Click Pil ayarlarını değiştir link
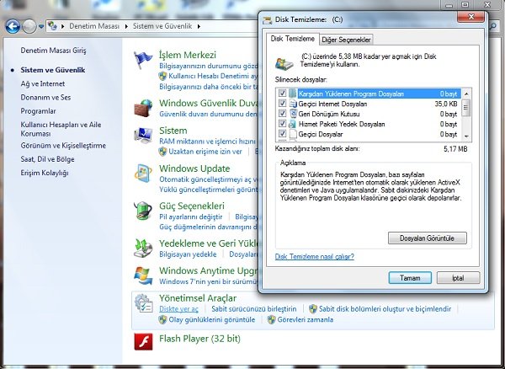 point(191,217)
